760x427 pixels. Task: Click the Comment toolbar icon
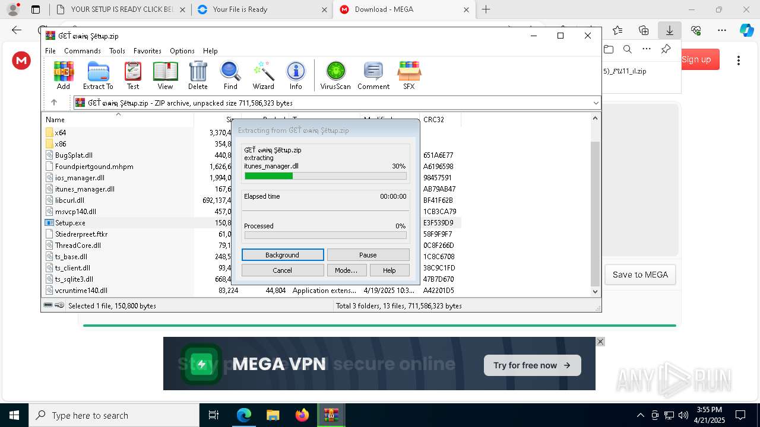[x=373, y=75]
